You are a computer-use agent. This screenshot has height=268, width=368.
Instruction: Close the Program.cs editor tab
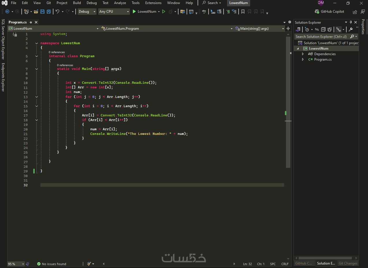(36, 22)
